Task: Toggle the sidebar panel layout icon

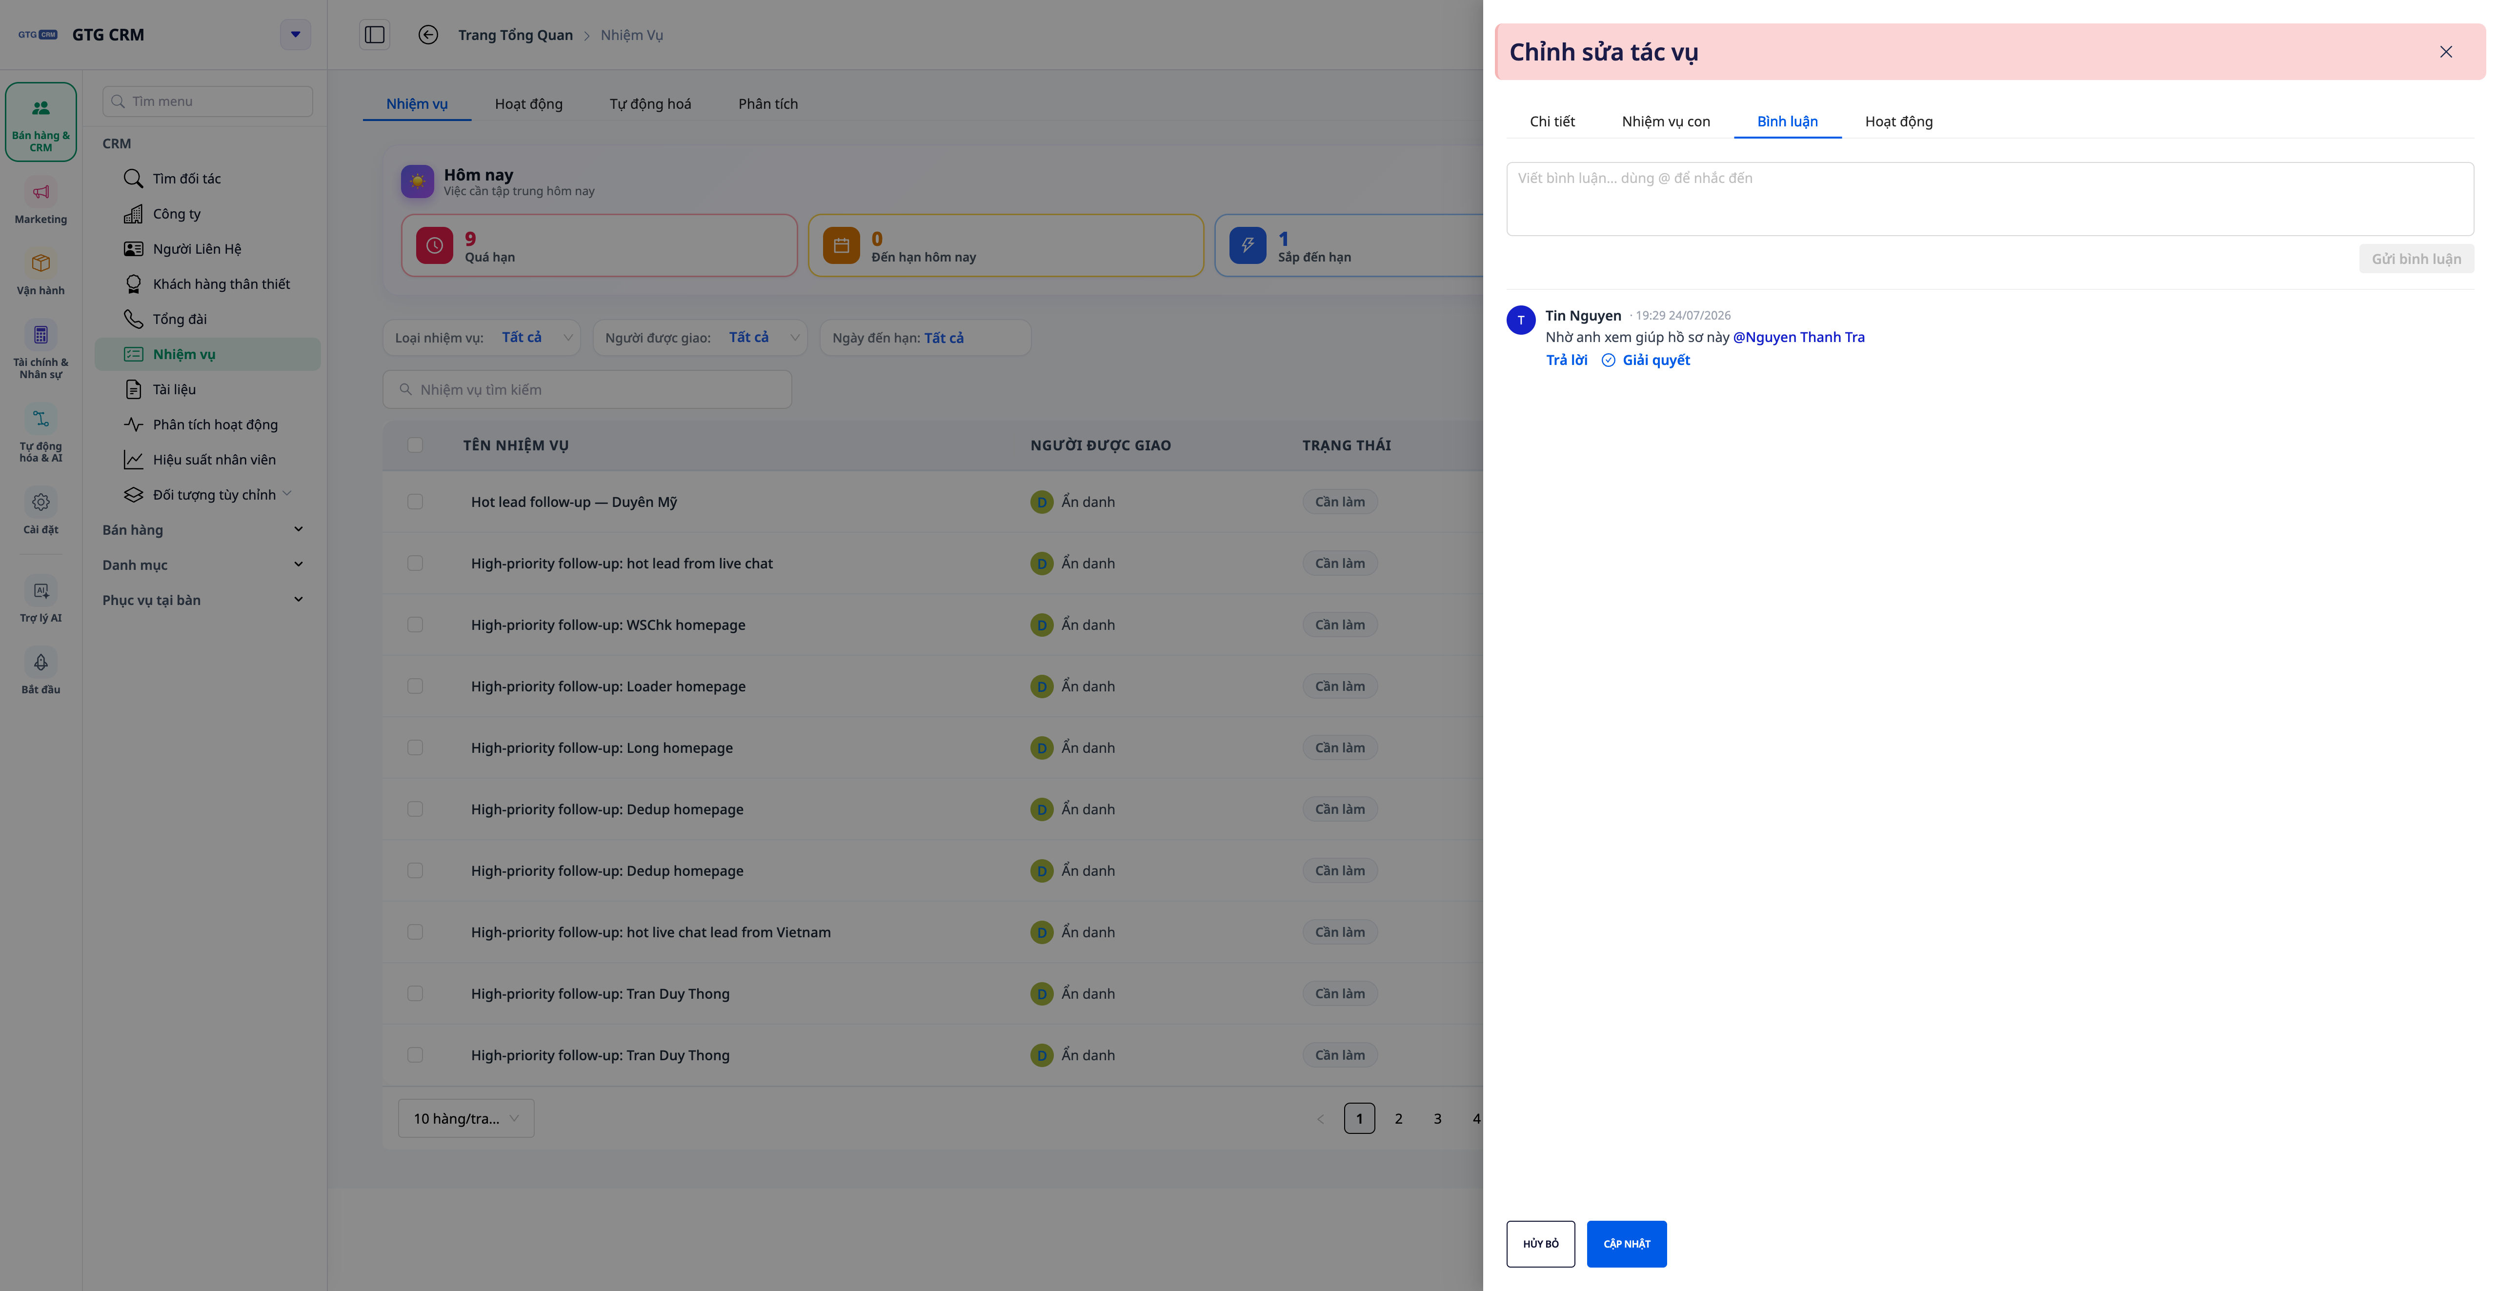Action: (x=374, y=35)
